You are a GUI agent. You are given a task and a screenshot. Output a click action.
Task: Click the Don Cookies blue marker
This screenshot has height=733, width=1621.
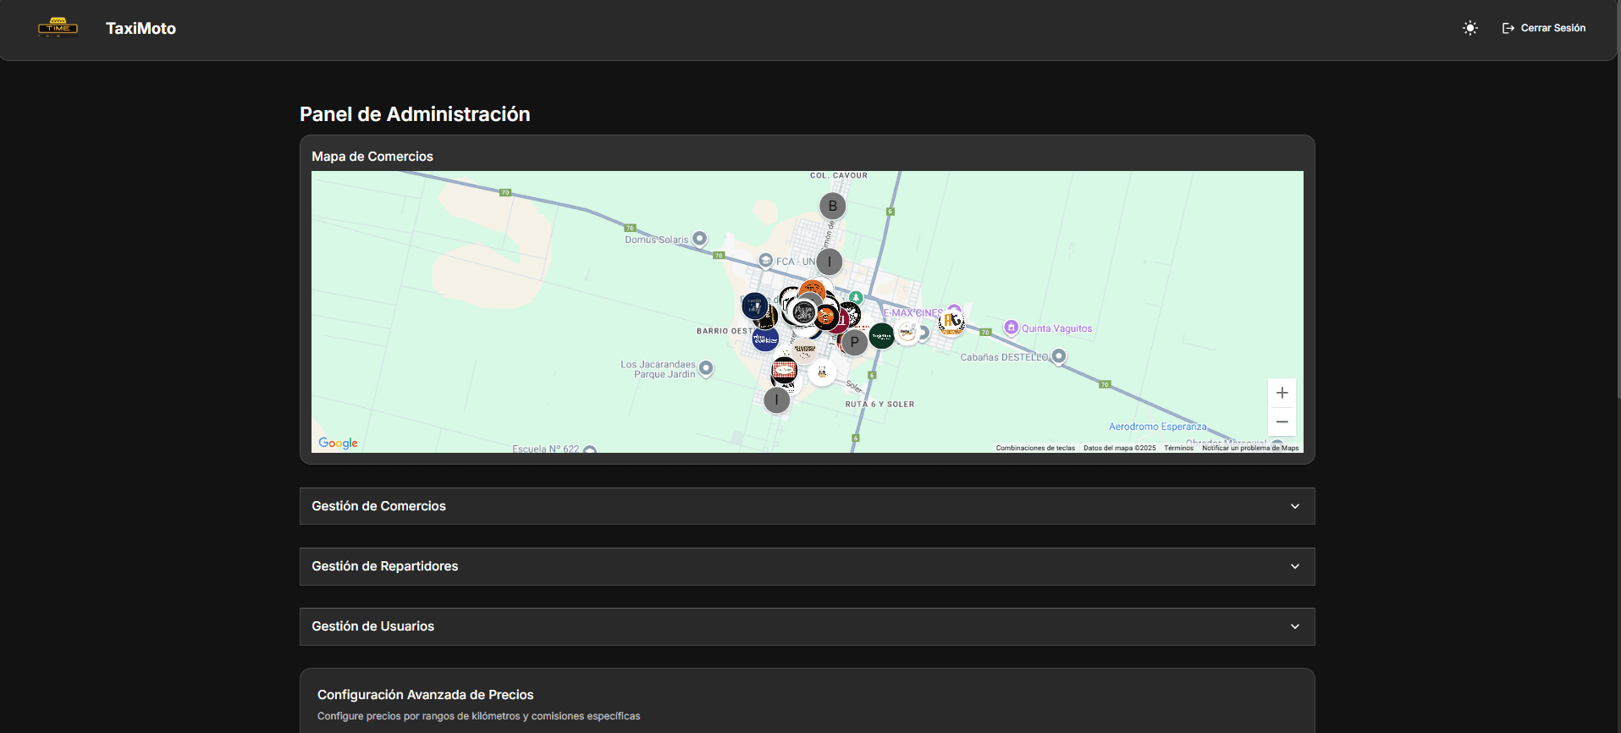click(765, 339)
